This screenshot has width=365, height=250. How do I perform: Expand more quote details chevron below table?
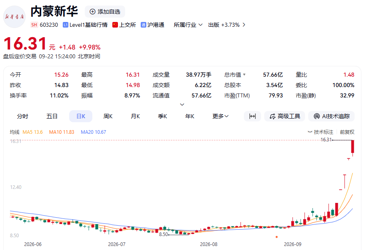point(182,104)
